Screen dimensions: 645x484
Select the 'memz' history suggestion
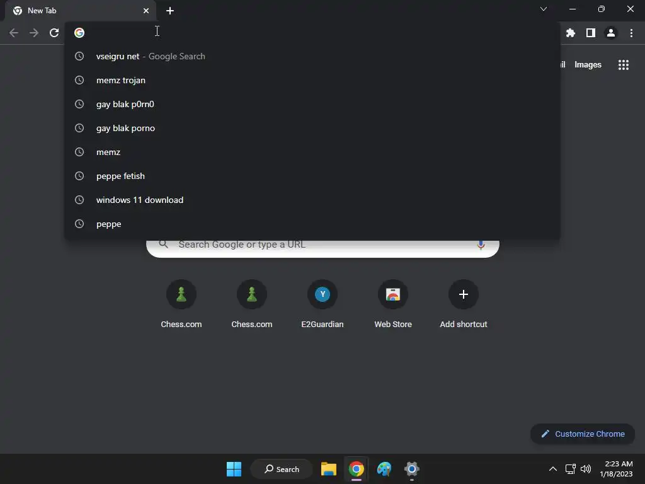click(312, 152)
